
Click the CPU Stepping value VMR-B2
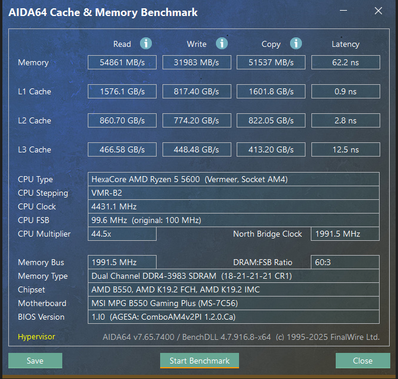[234, 193]
